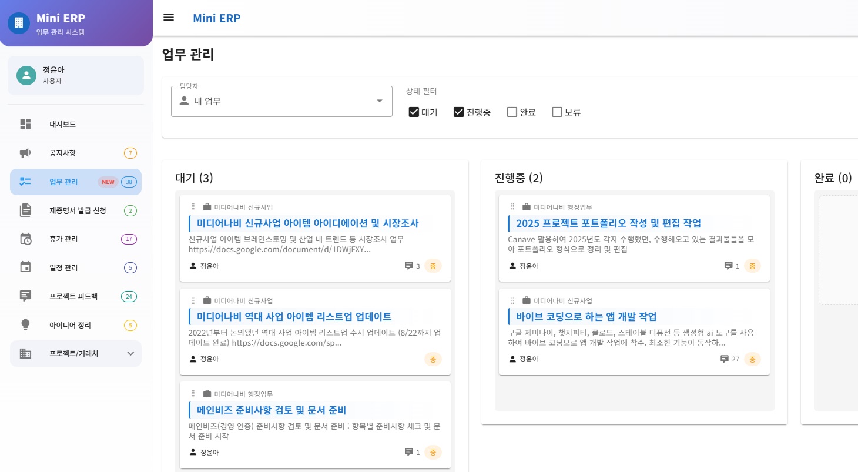Open 프로젝트 피드백 chat icon in sidebar
The width and height of the screenshot is (858, 472).
(26, 296)
